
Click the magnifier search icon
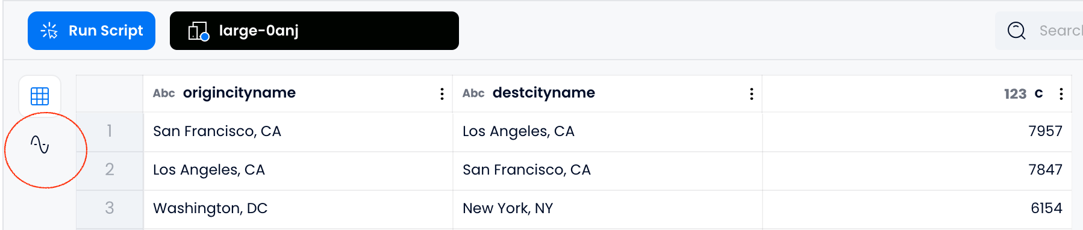point(1017,31)
